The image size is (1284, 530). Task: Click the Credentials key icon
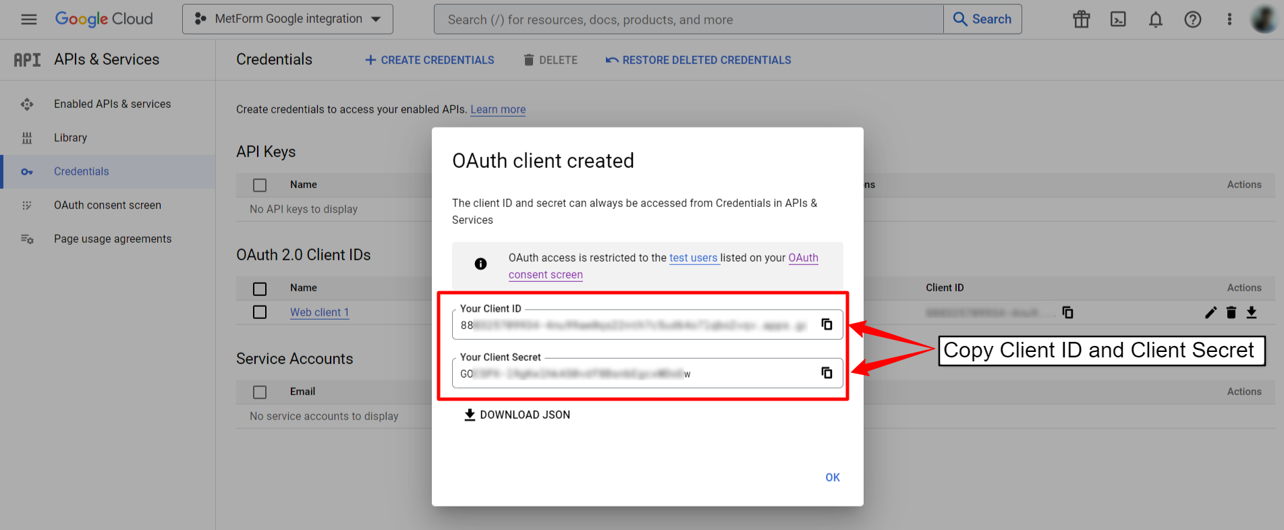pyautogui.click(x=27, y=171)
